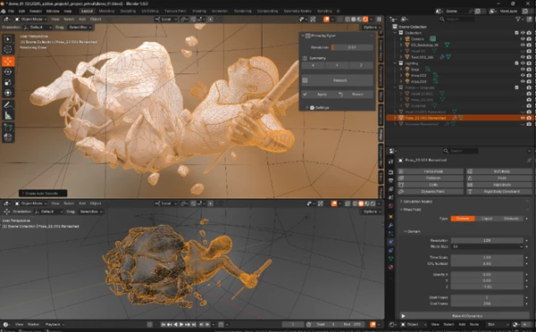Open the Tool properties tab
This screenshot has height=332, width=536.
pyautogui.click(x=390, y=162)
